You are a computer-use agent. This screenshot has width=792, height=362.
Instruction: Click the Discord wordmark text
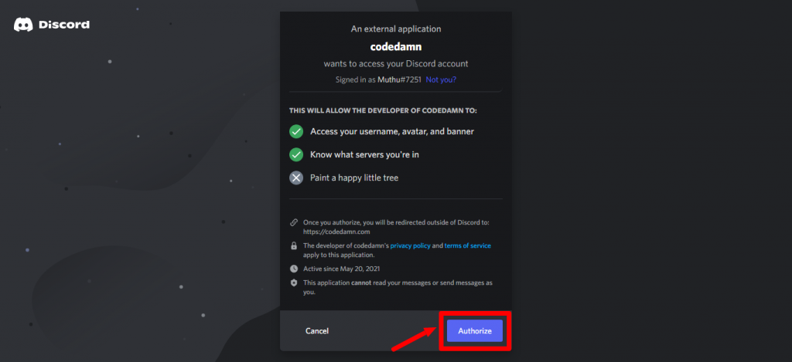64,24
